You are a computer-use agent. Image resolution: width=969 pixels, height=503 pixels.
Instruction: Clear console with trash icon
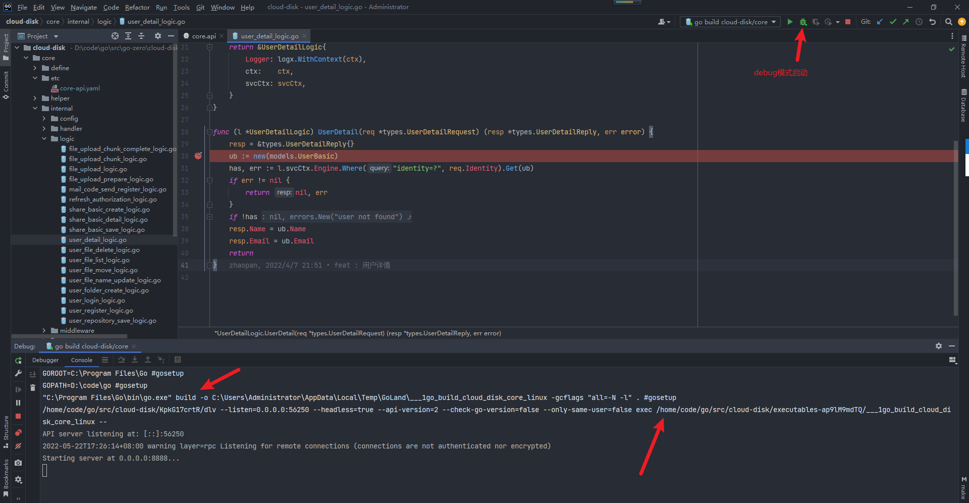pos(33,387)
